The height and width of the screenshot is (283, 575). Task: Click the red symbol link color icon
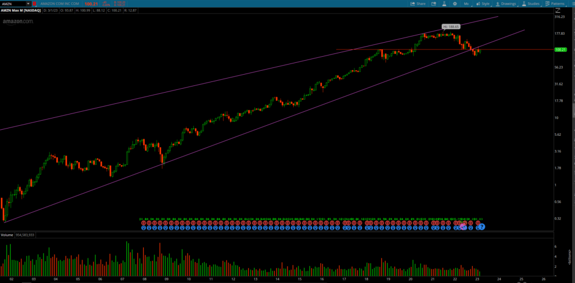pos(35,3)
